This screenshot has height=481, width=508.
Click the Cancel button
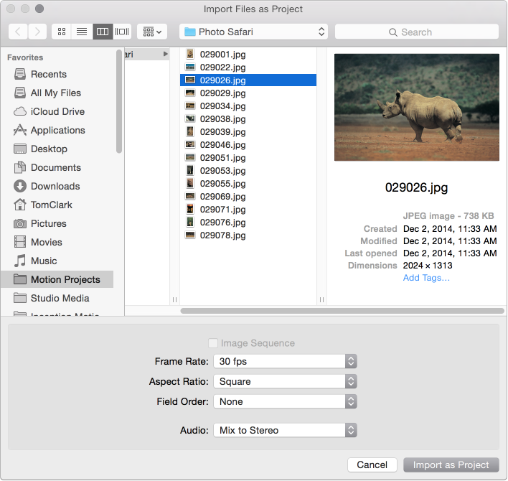click(x=372, y=464)
